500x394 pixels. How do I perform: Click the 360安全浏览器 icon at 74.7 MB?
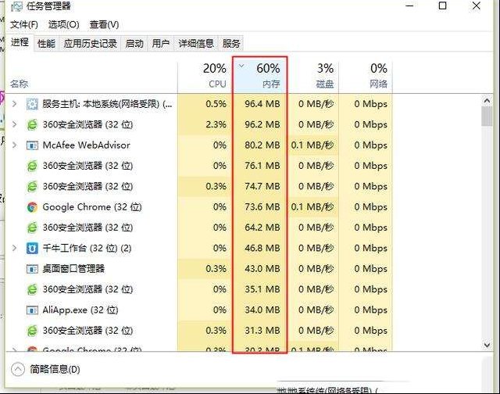[x=32, y=187]
